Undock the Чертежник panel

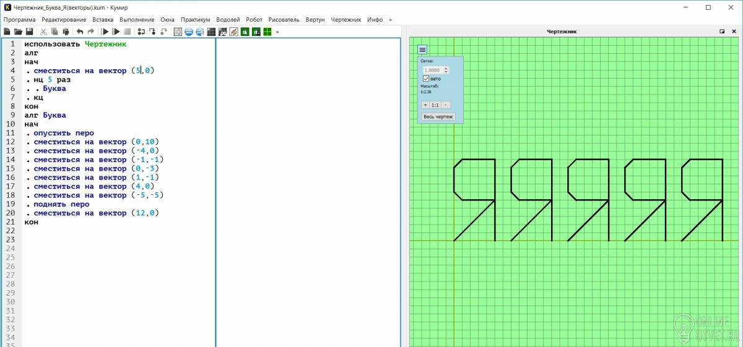coord(722,31)
